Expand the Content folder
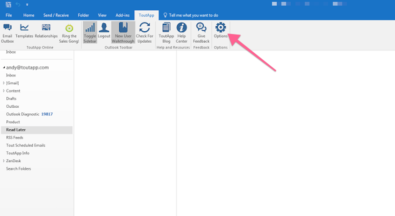Screen dimensions: 395x216 coord(4,91)
